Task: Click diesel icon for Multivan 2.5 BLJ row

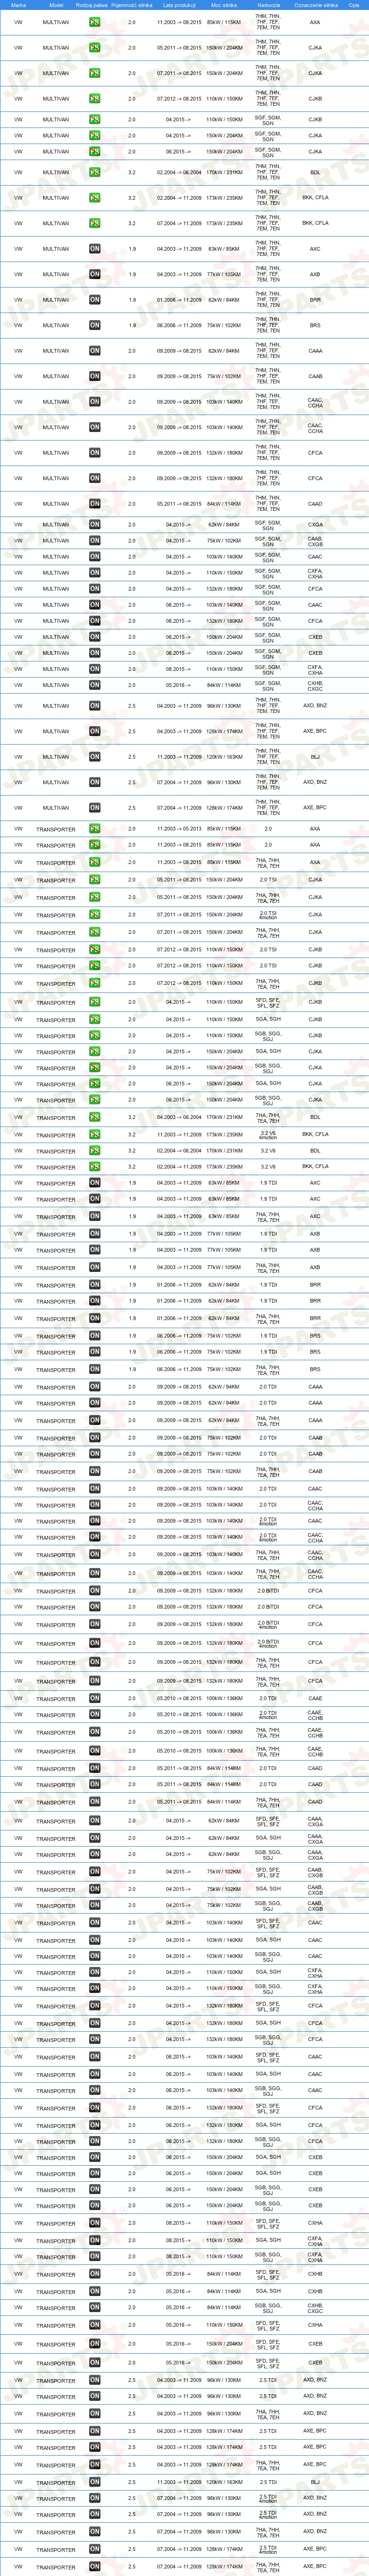Action: [x=94, y=757]
